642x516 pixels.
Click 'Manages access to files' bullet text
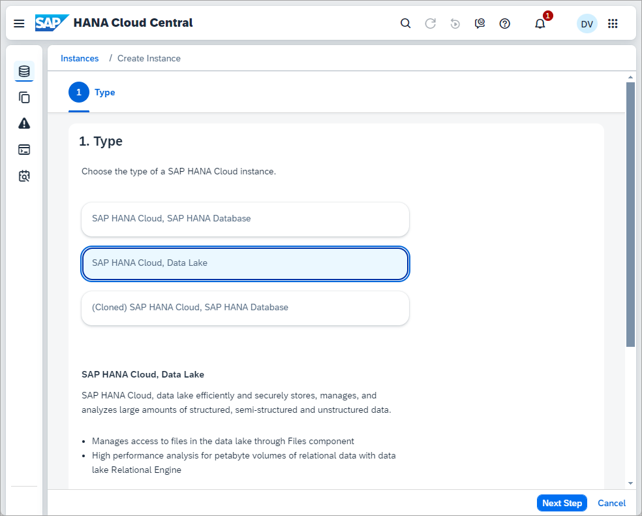tap(223, 441)
